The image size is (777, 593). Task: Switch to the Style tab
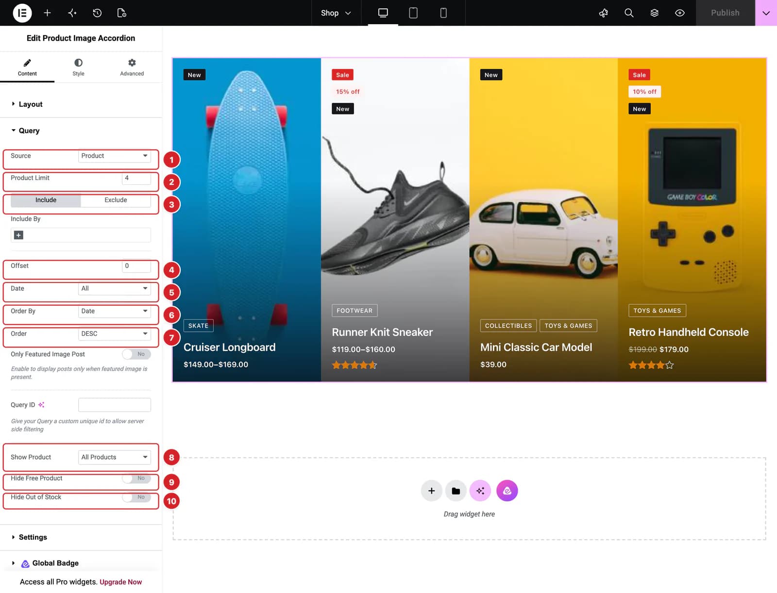pyautogui.click(x=78, y=68)
